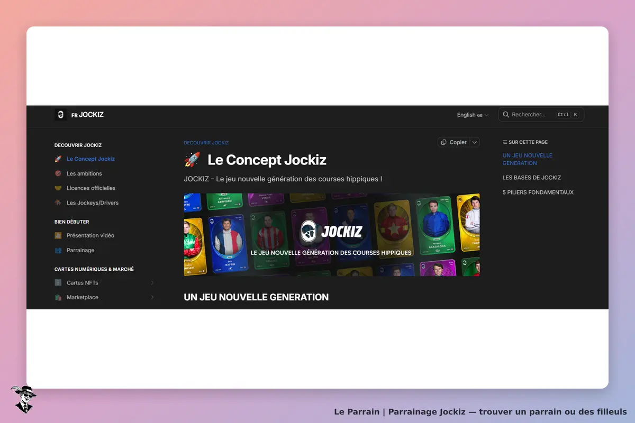
Task: Open the FR JOCKIZ home link
Action: (x=79, y=115)
